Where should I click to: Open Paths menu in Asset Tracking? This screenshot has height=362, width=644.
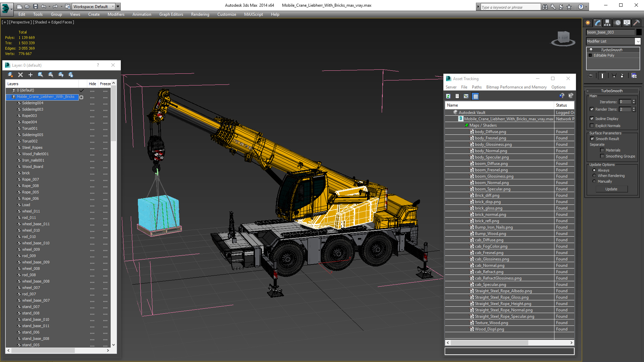tap(477, 87)
